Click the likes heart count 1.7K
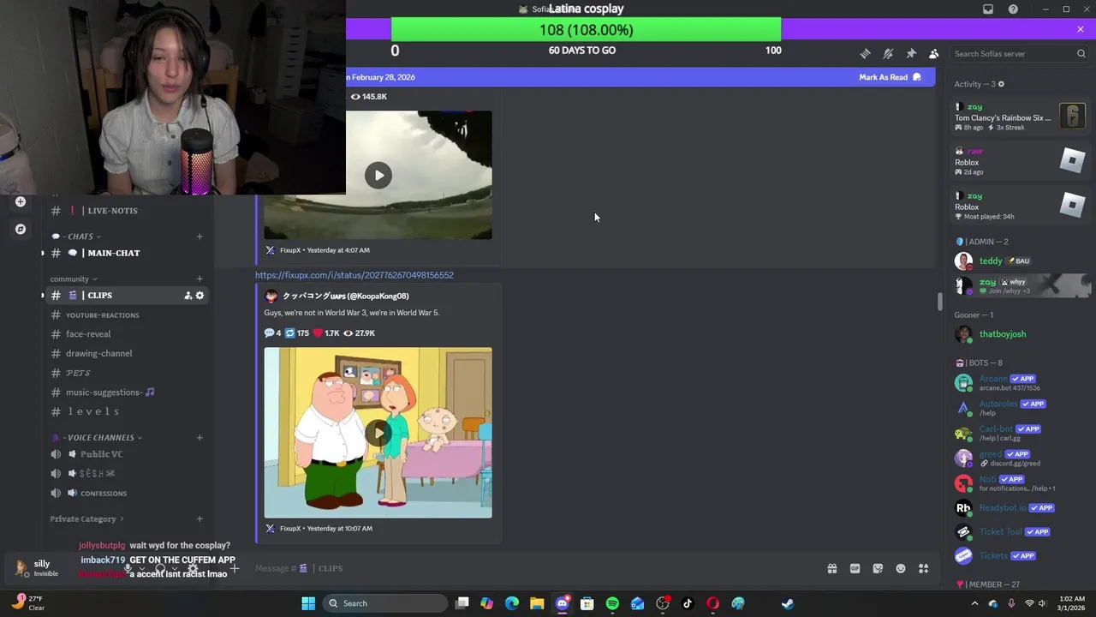This screenshot has width=1096, height=617. pyautogui.click(x=326, y=332)
